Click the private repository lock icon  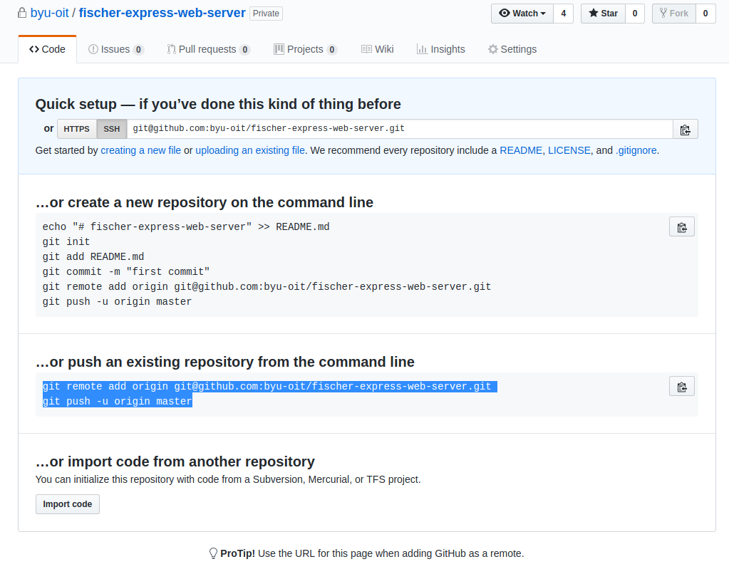(22, 13)
